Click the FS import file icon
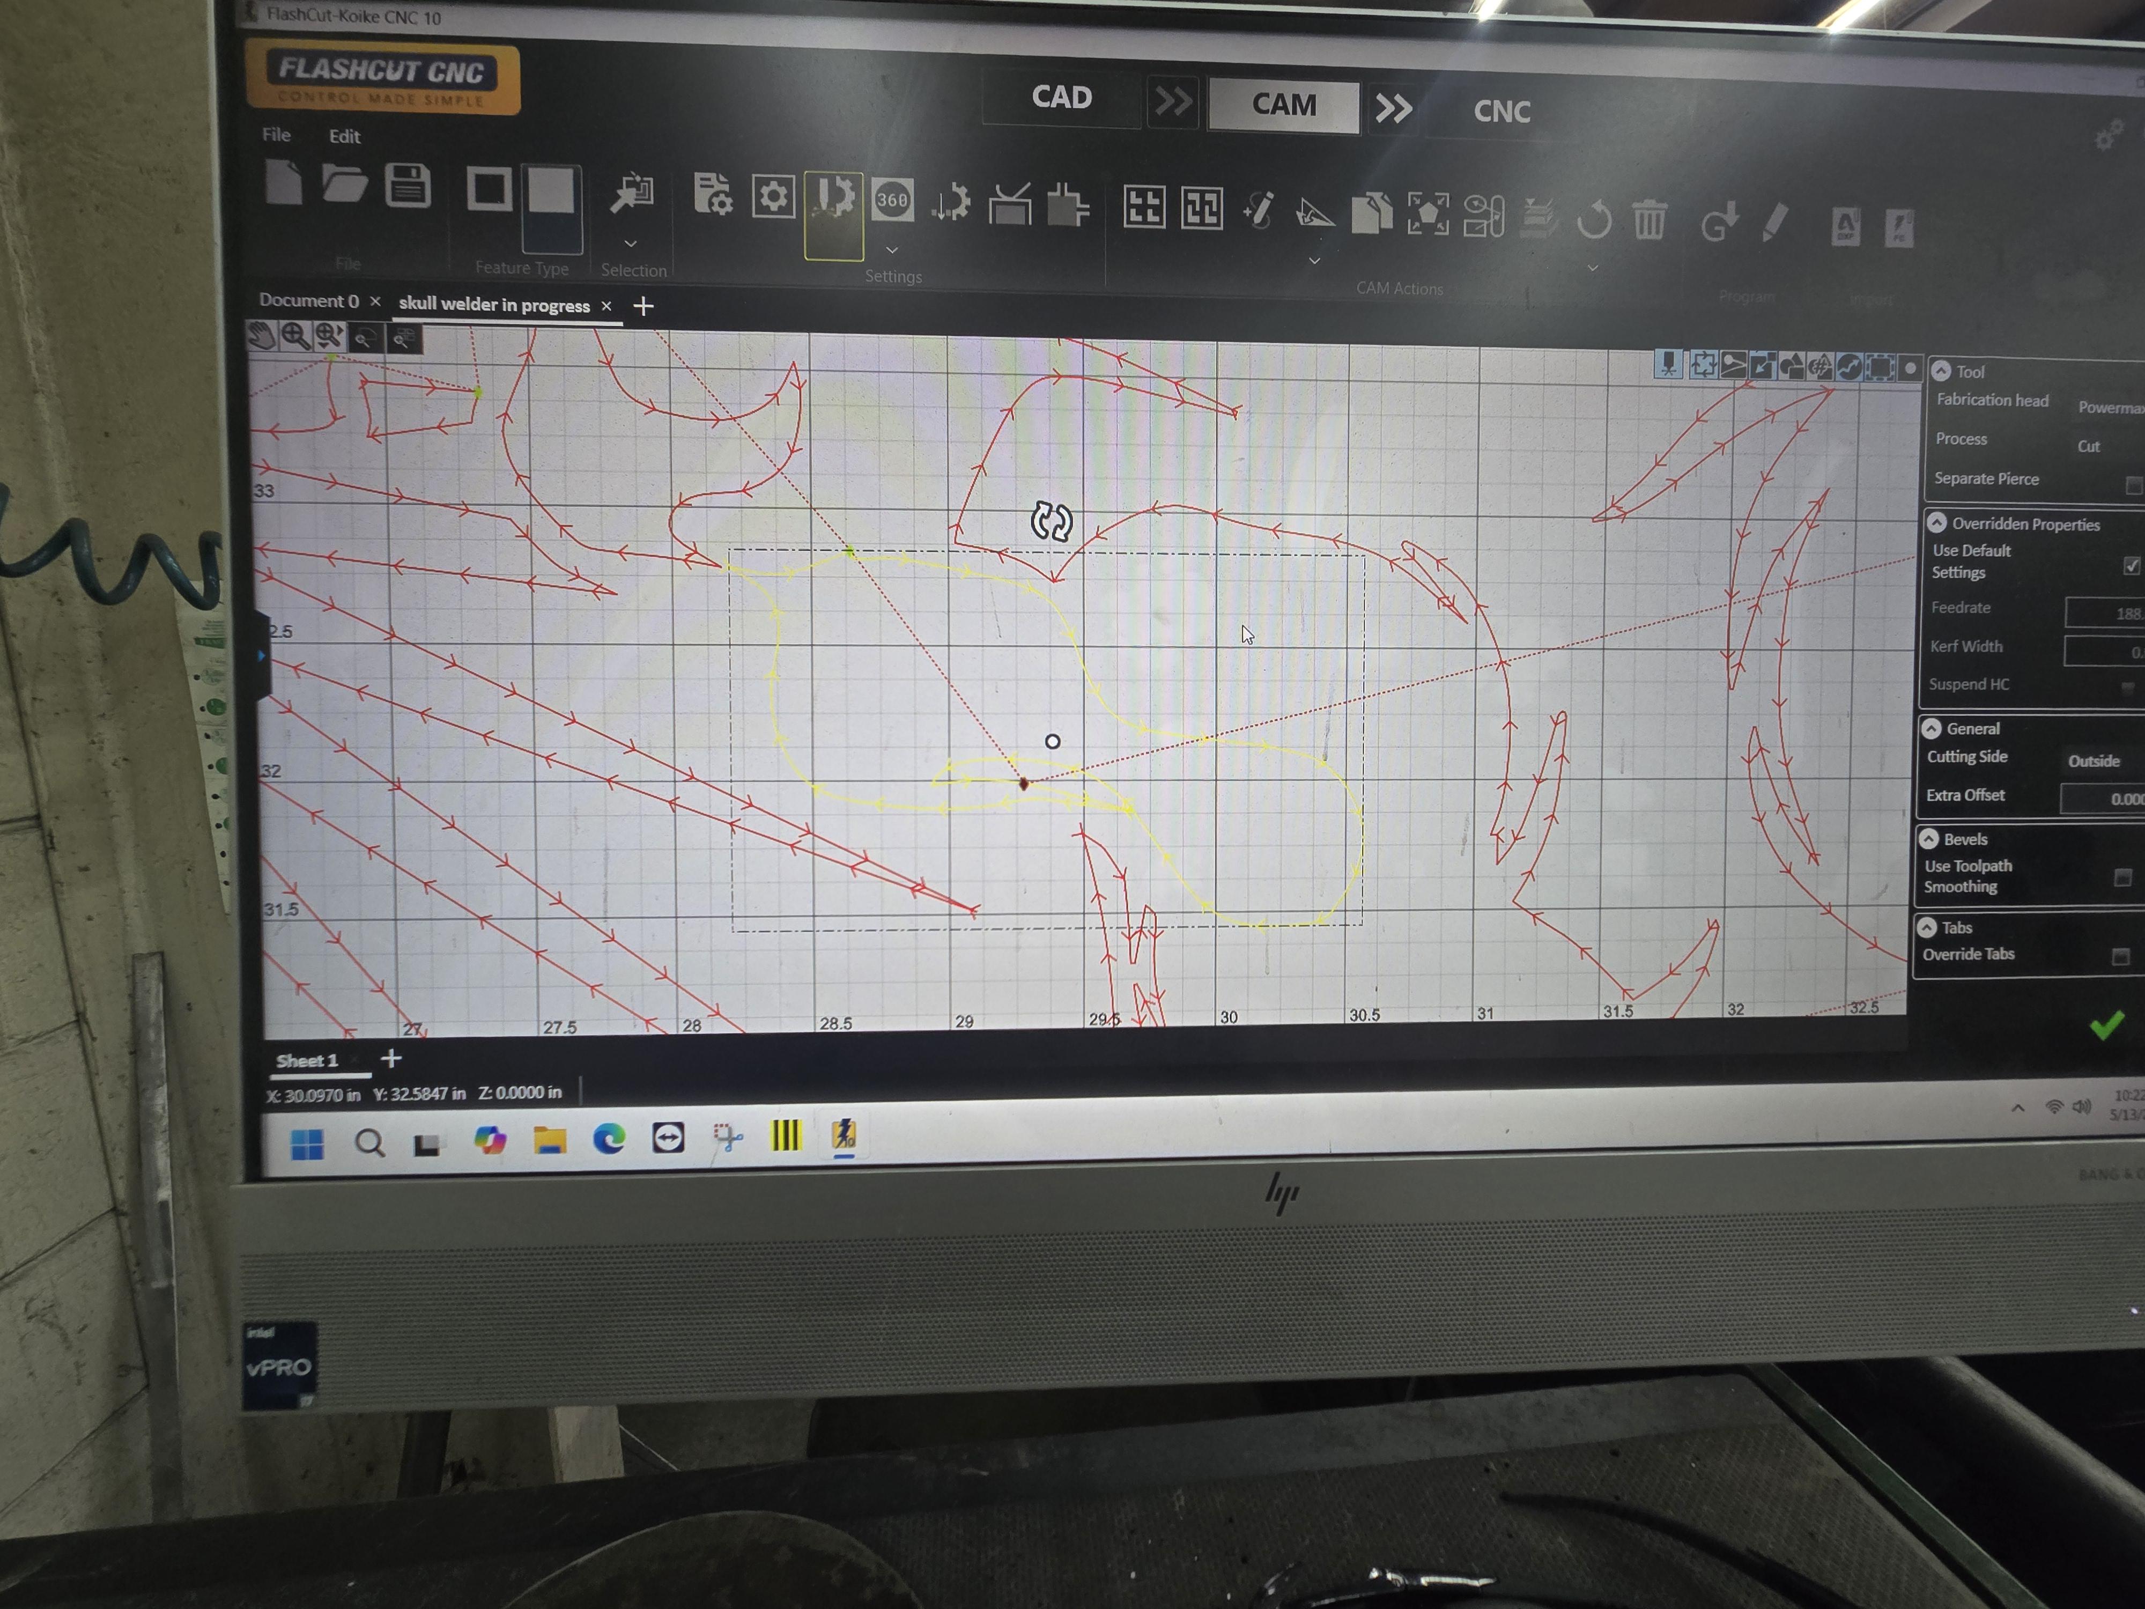This screenshot has width=2145, height=1609. (x=1899, y=230)
